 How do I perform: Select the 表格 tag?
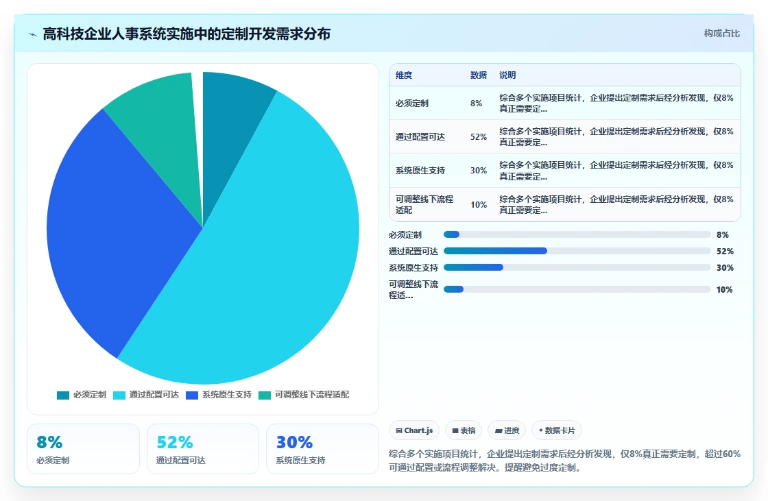point(464,430)
